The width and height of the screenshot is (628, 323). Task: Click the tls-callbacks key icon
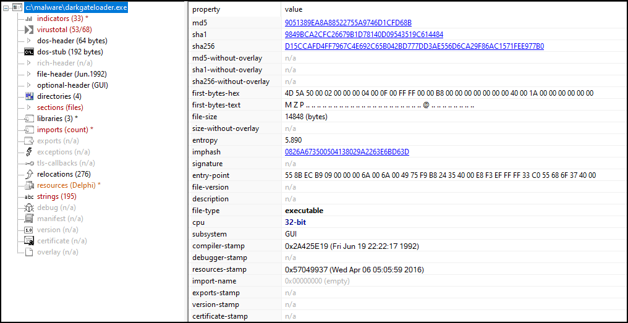pos(29,163)
